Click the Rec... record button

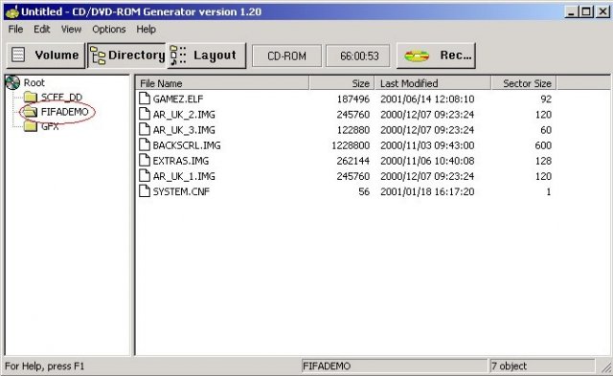click(436, 55)
